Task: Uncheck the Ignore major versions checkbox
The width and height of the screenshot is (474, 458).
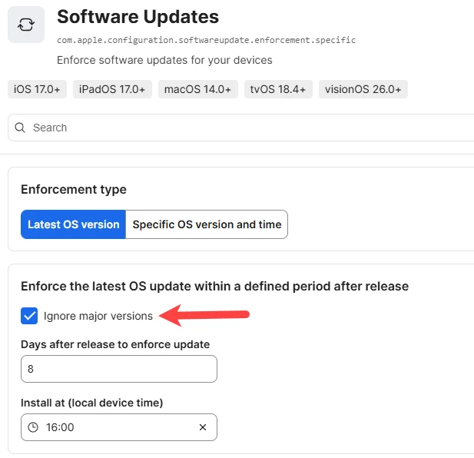Action: [29, 316]
